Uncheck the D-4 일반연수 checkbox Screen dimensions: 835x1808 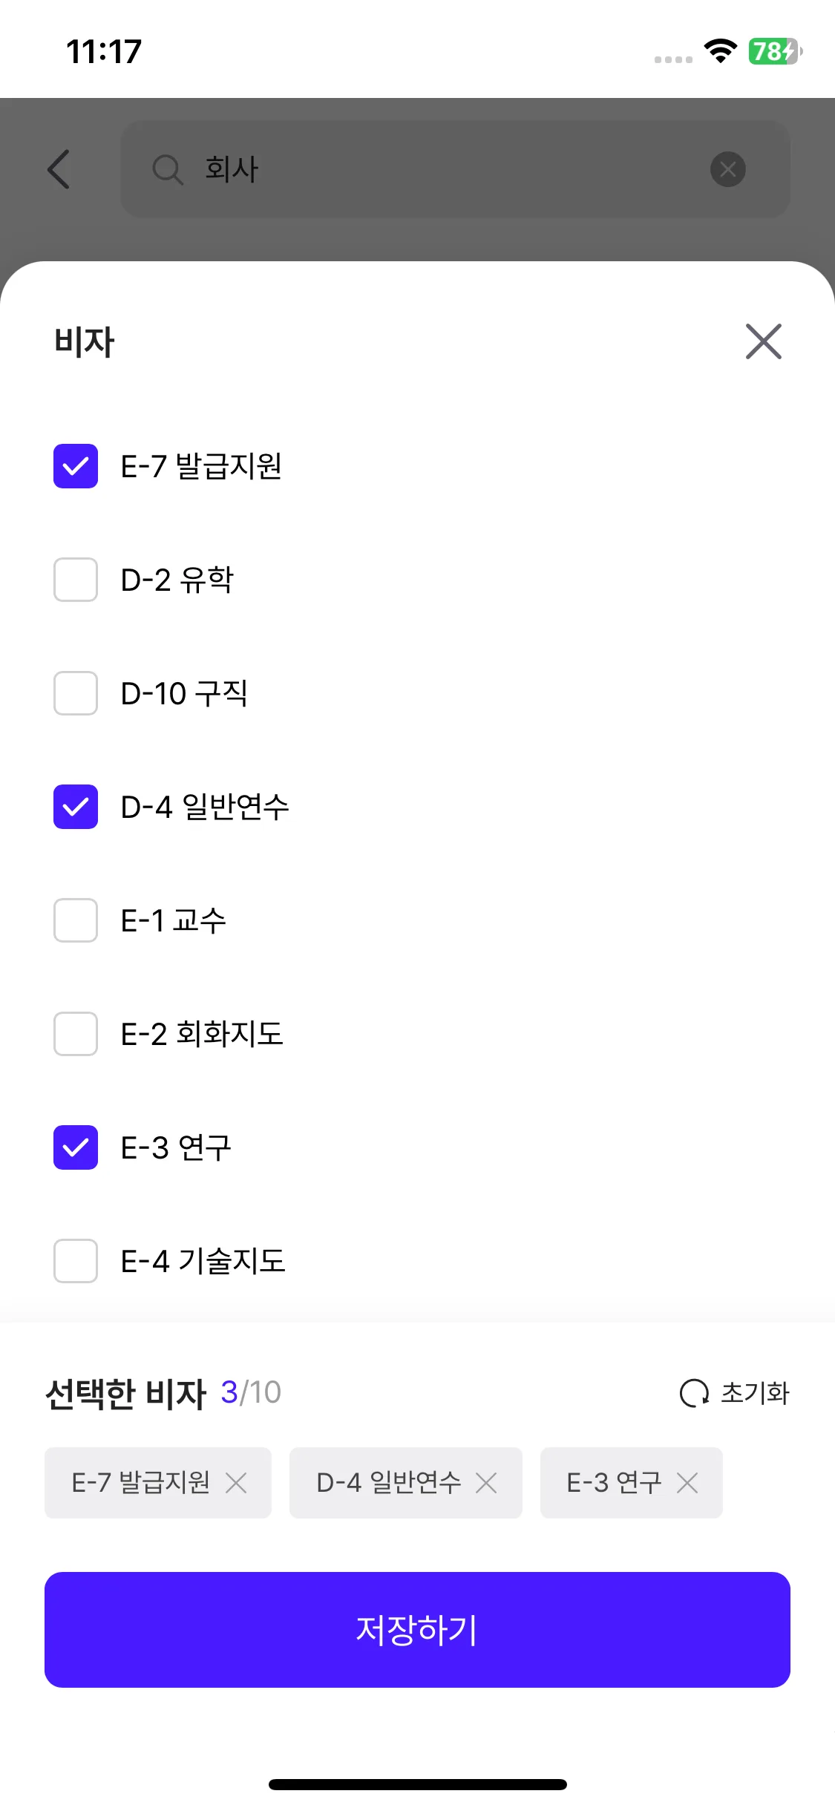76,807
